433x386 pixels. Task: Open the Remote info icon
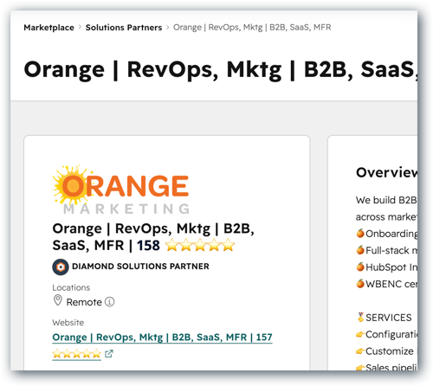pyautogui.click(x=109, y=302)
